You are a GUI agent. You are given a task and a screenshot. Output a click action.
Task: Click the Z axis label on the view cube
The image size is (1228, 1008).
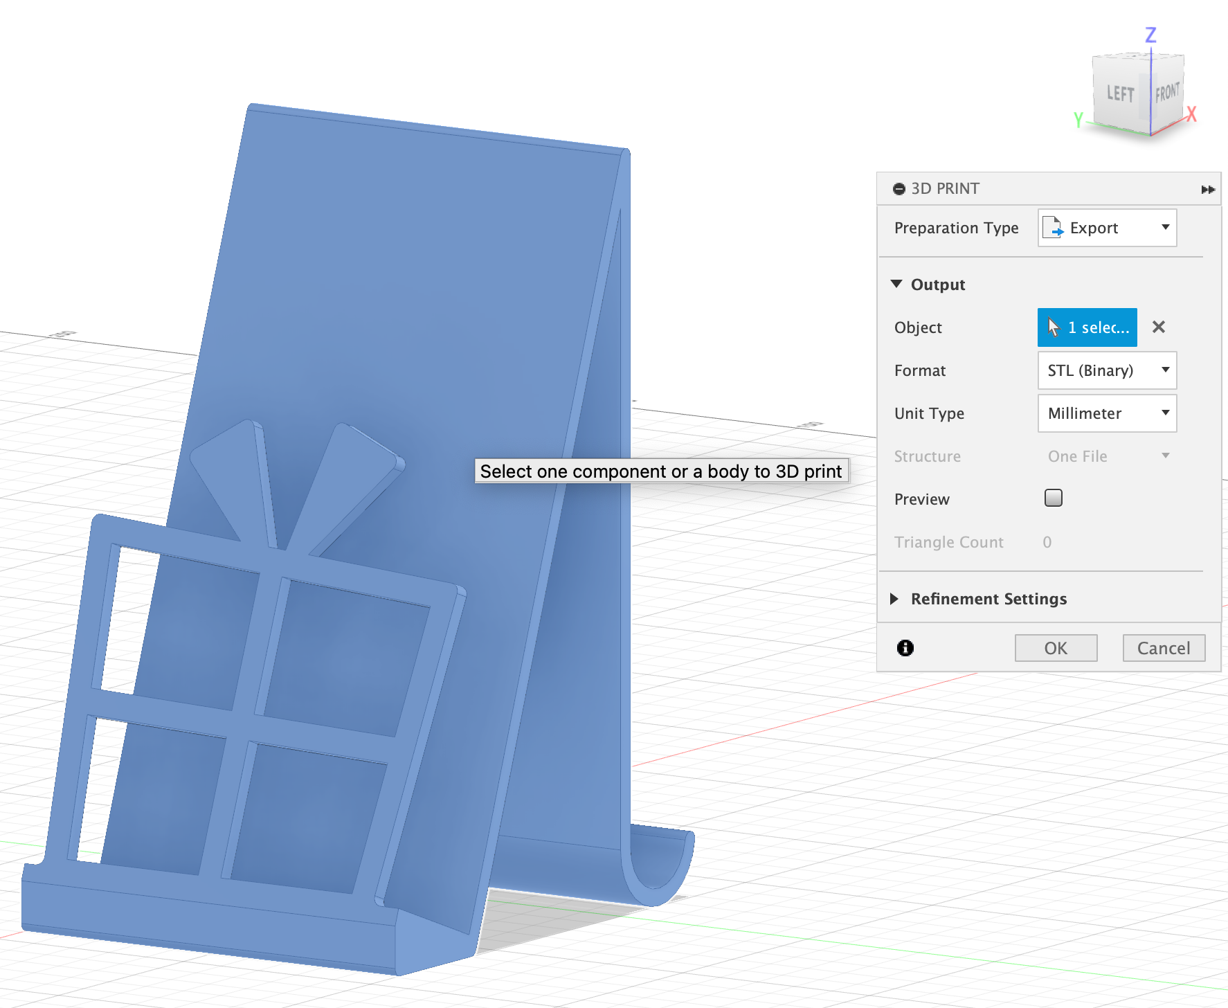1150,35
